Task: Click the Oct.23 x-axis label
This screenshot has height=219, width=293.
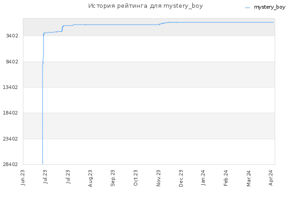Action: pos(136,178)
